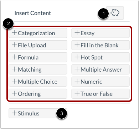Click plus icon beside Numeric
The image size is (139, 129).
click(x=77, y=81)
